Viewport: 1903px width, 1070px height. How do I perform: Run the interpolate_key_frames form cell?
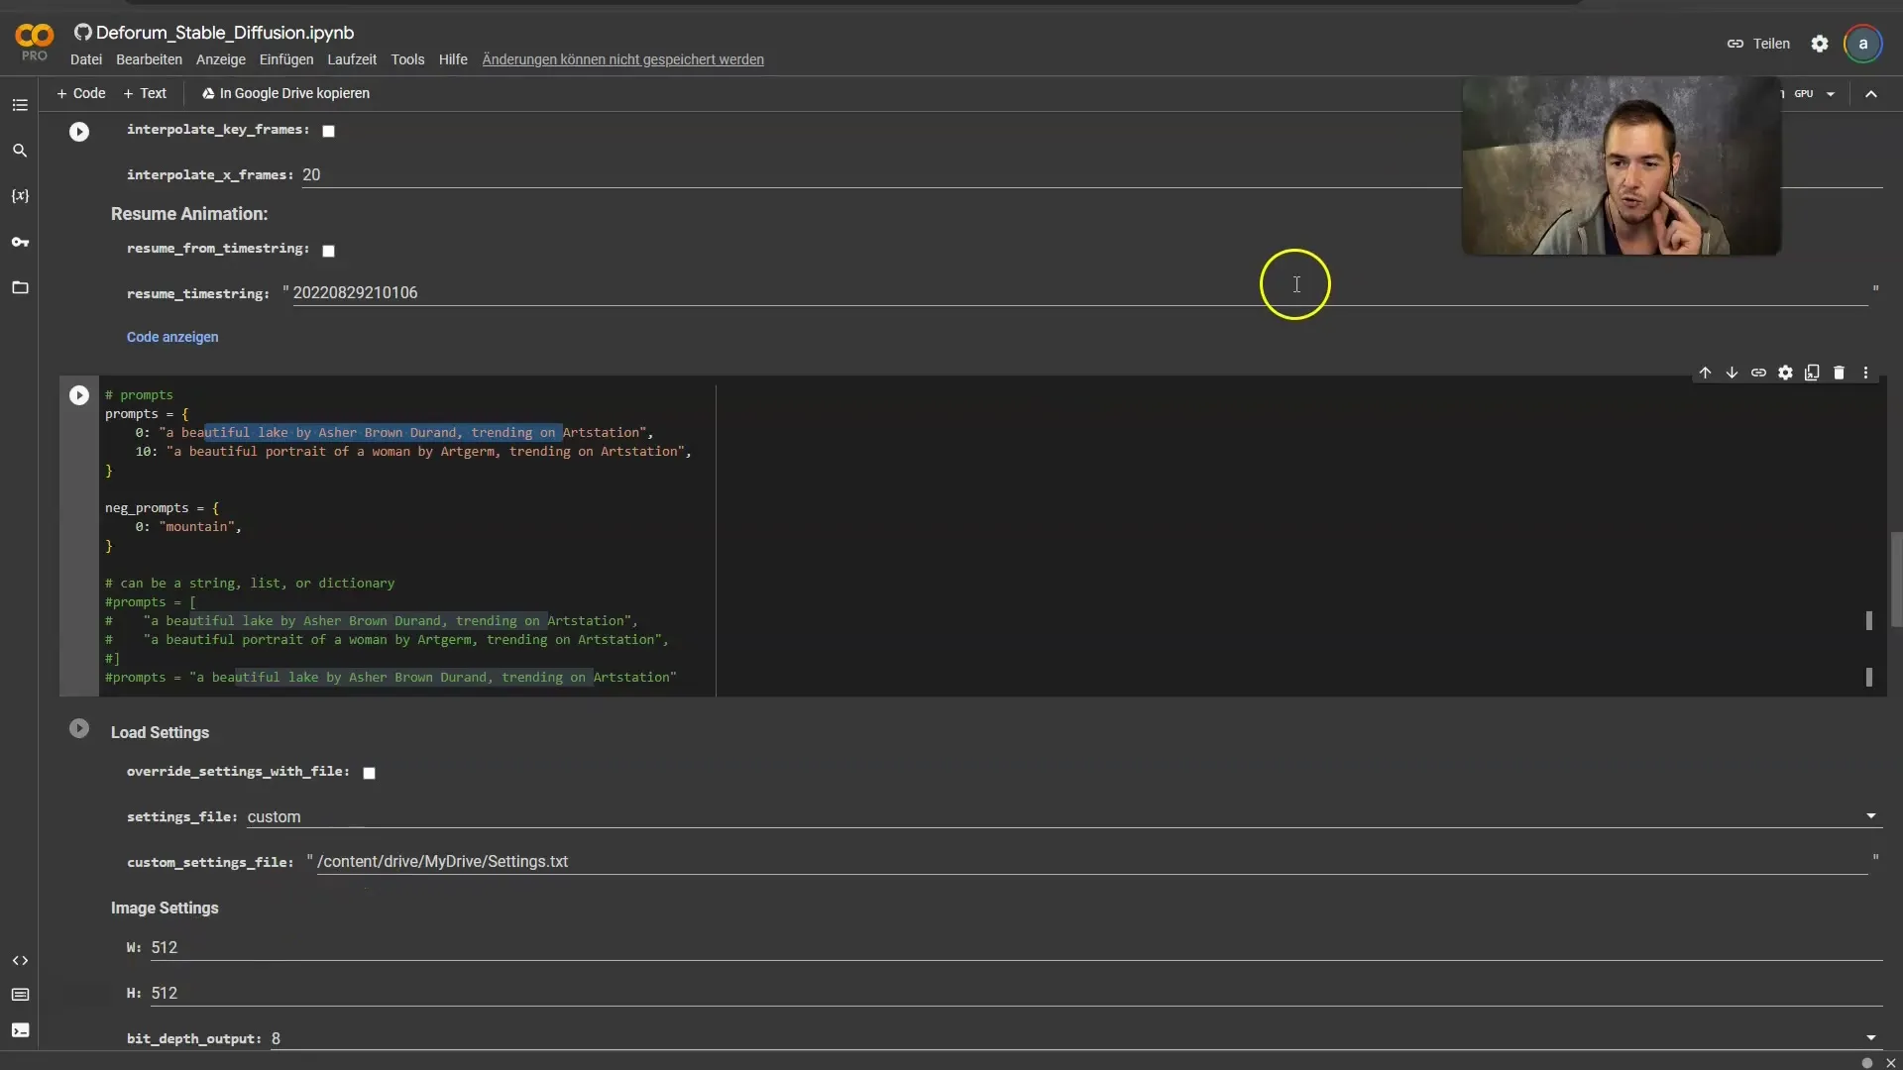[x=79, y=132]
